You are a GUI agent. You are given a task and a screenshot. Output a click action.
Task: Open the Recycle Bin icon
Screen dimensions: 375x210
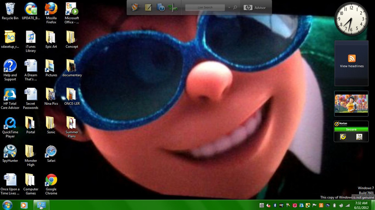point(10,11)
